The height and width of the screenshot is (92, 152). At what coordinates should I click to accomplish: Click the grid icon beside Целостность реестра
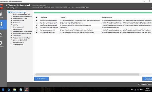coord(9,12)
